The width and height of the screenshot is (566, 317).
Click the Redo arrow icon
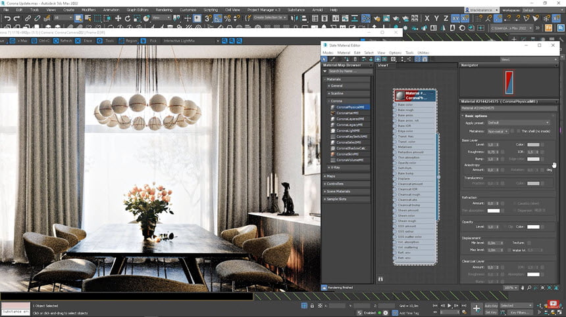pyautogui.click(x=16, y=18)
